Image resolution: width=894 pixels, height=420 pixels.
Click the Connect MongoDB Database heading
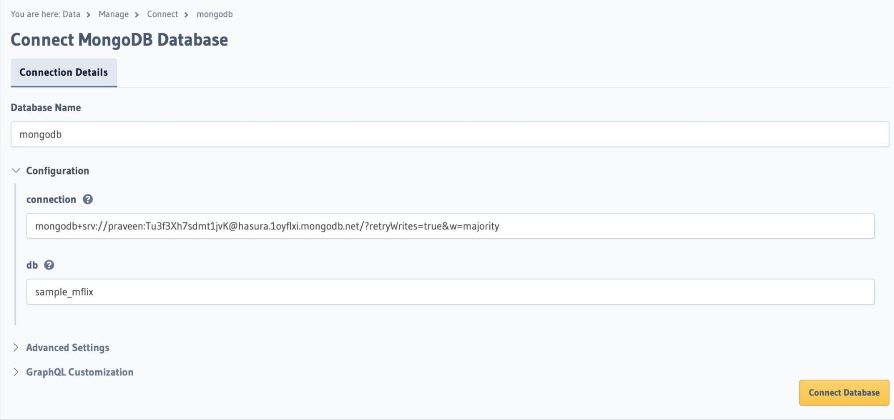point(119,40)
